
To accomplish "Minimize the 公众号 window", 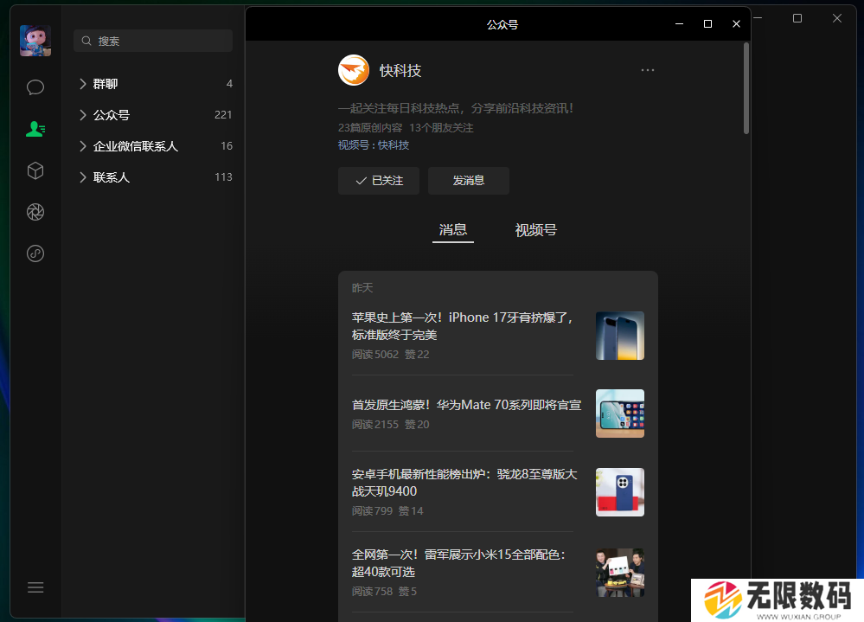I will (680, 23).
